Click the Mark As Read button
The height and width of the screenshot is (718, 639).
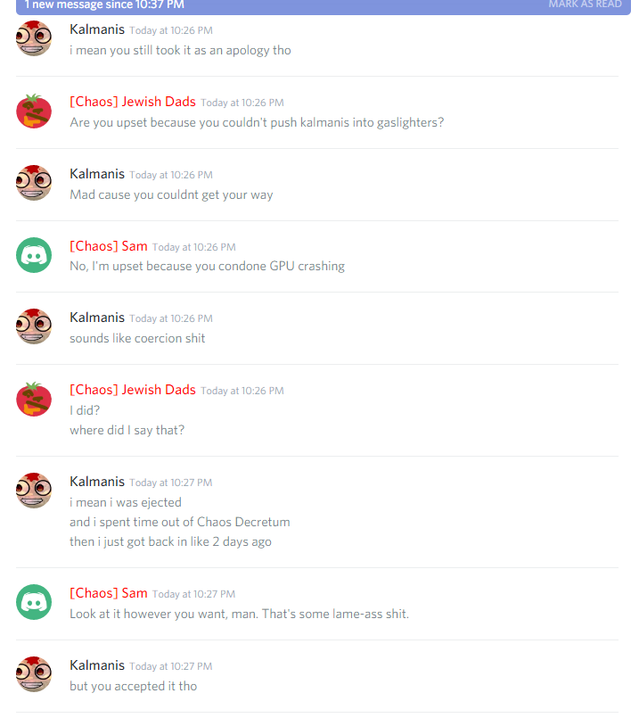(585, 4)
